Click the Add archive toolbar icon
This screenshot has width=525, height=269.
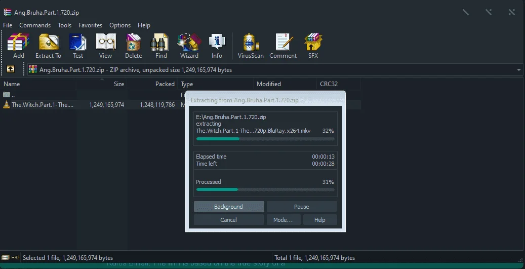click(18, 46)
